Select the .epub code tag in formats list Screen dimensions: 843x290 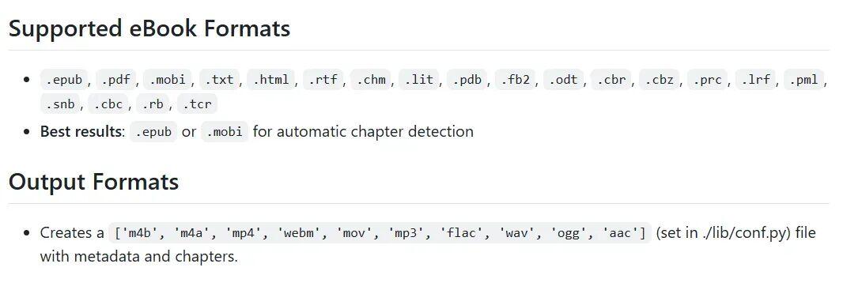(64, 80)
